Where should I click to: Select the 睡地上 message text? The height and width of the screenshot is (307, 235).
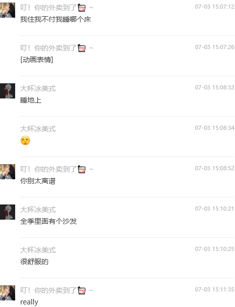[31, 100]
